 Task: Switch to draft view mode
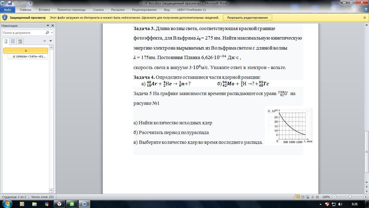point(317,197)
